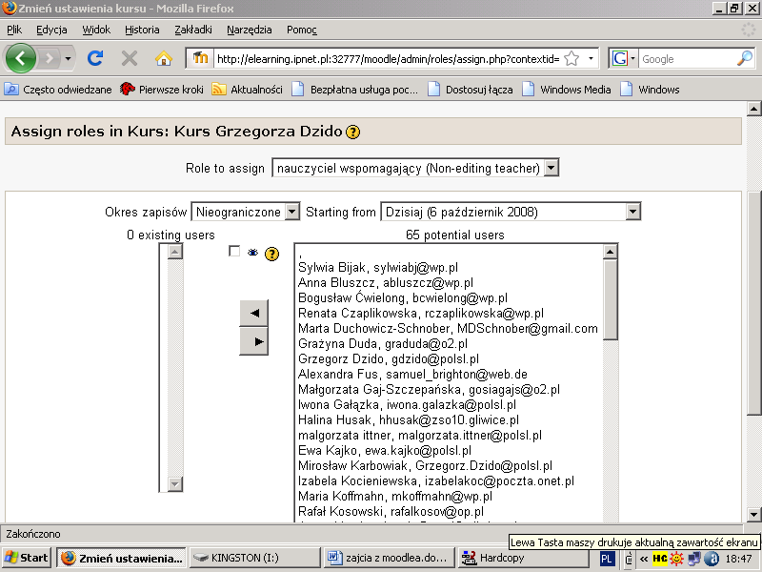Image resolution: width=762 pixels, height=572 pixels.
Task: Select Marta Duchowicz-Schnober in the list
Action: tap(448, 328)
